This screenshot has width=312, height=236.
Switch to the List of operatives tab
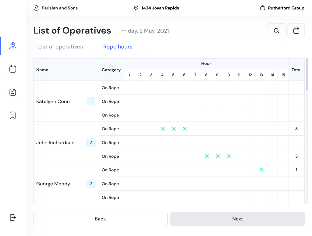point(61,47)
